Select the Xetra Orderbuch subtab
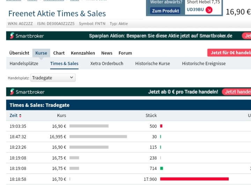This screenshot has width=251, height=185. click(107, 63)
